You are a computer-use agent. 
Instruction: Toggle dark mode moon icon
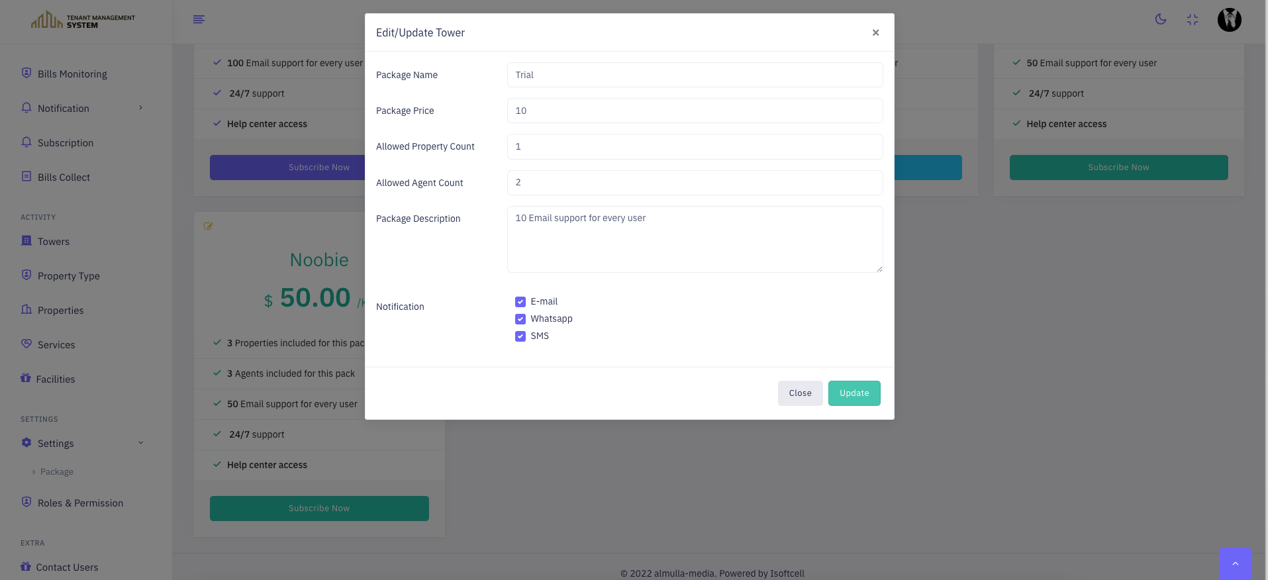tap(1160, 19)
